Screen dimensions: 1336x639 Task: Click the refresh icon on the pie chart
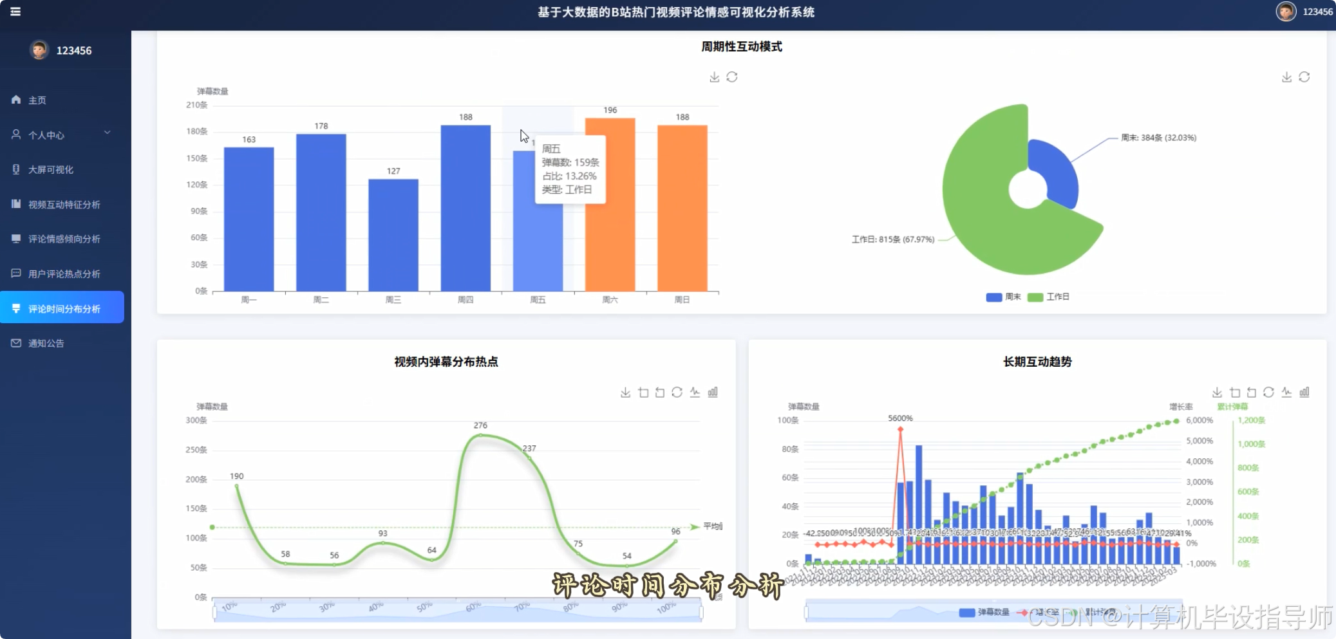pos(1304,77)
